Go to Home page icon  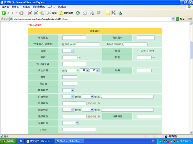point(42,13)
